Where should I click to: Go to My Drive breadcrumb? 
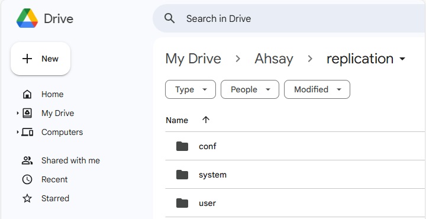point(193,59)
